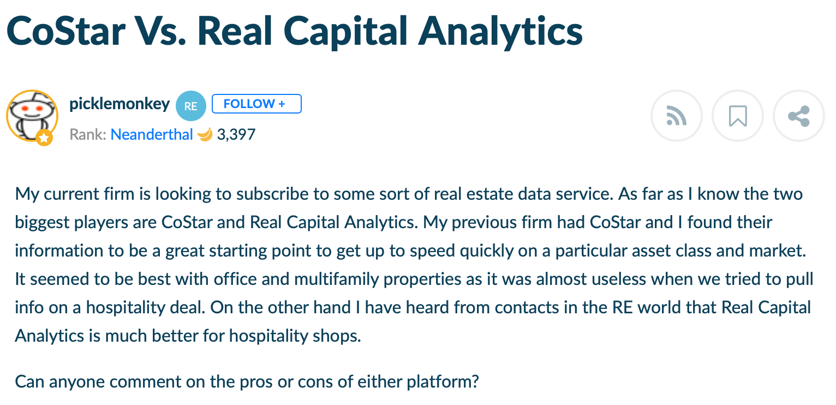Click line starting "It seemed to be best"
Viewport: 836px width, 405px height.
pyautogui.click(x=414, y=279)
